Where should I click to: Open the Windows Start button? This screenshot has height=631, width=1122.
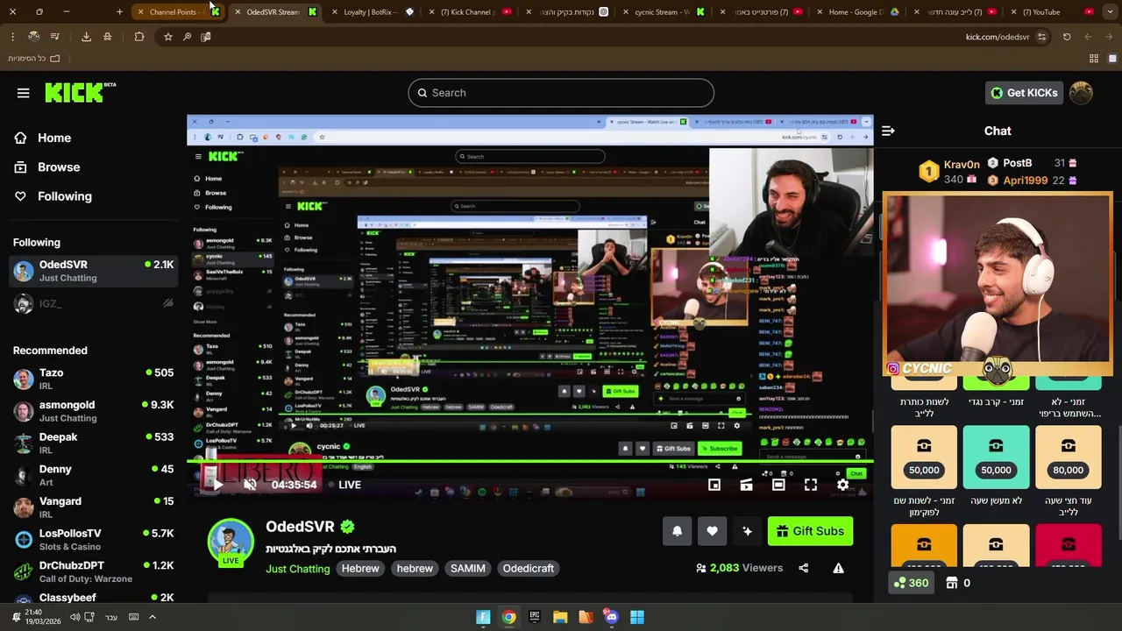tap(637, 617)
